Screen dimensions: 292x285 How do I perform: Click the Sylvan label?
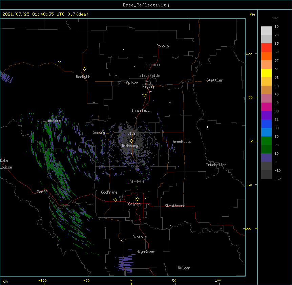[x=132, y=83]
